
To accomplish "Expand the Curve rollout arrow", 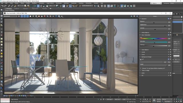I will (x=168, y=54).
